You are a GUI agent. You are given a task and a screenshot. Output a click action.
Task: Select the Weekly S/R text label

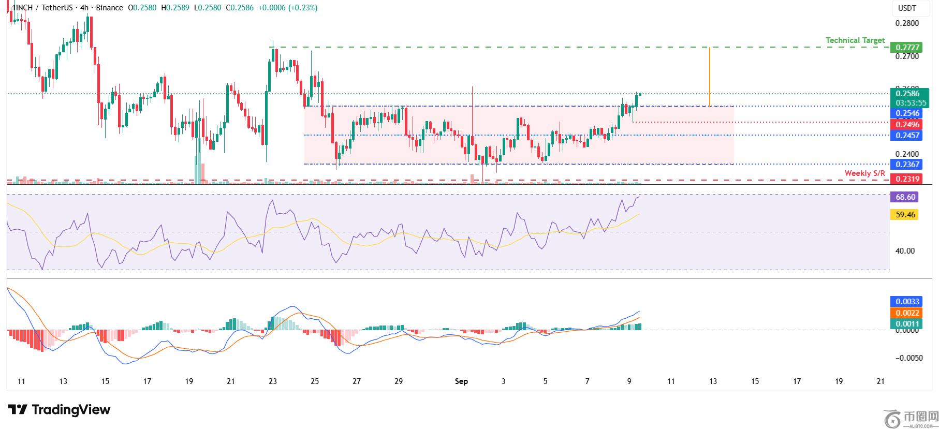pos(864,173)
